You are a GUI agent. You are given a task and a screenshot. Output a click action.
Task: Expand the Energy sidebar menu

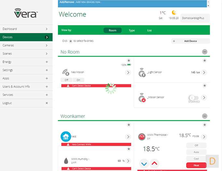(47, 62)
